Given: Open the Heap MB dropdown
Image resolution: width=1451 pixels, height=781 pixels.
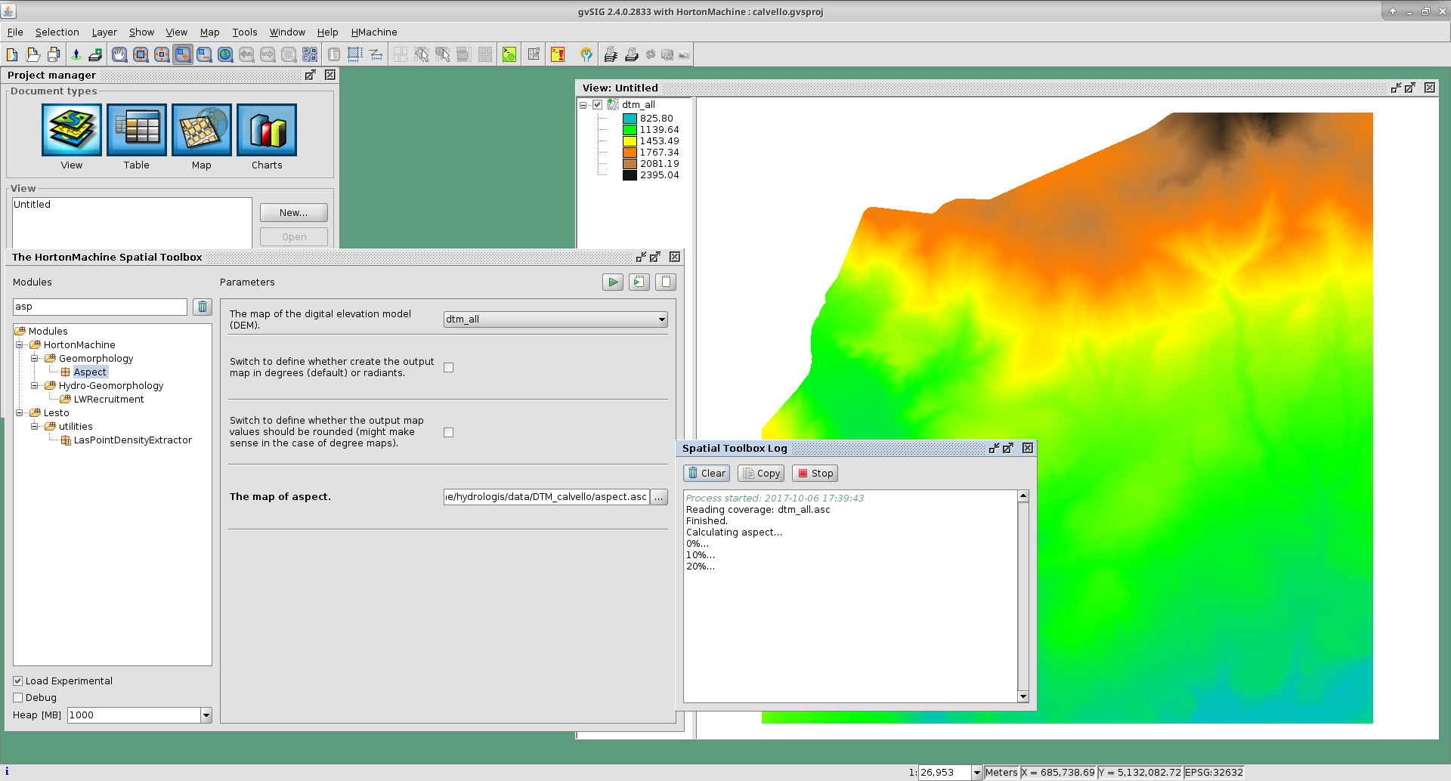Looking at the screenshot, I should click(206, 715).
